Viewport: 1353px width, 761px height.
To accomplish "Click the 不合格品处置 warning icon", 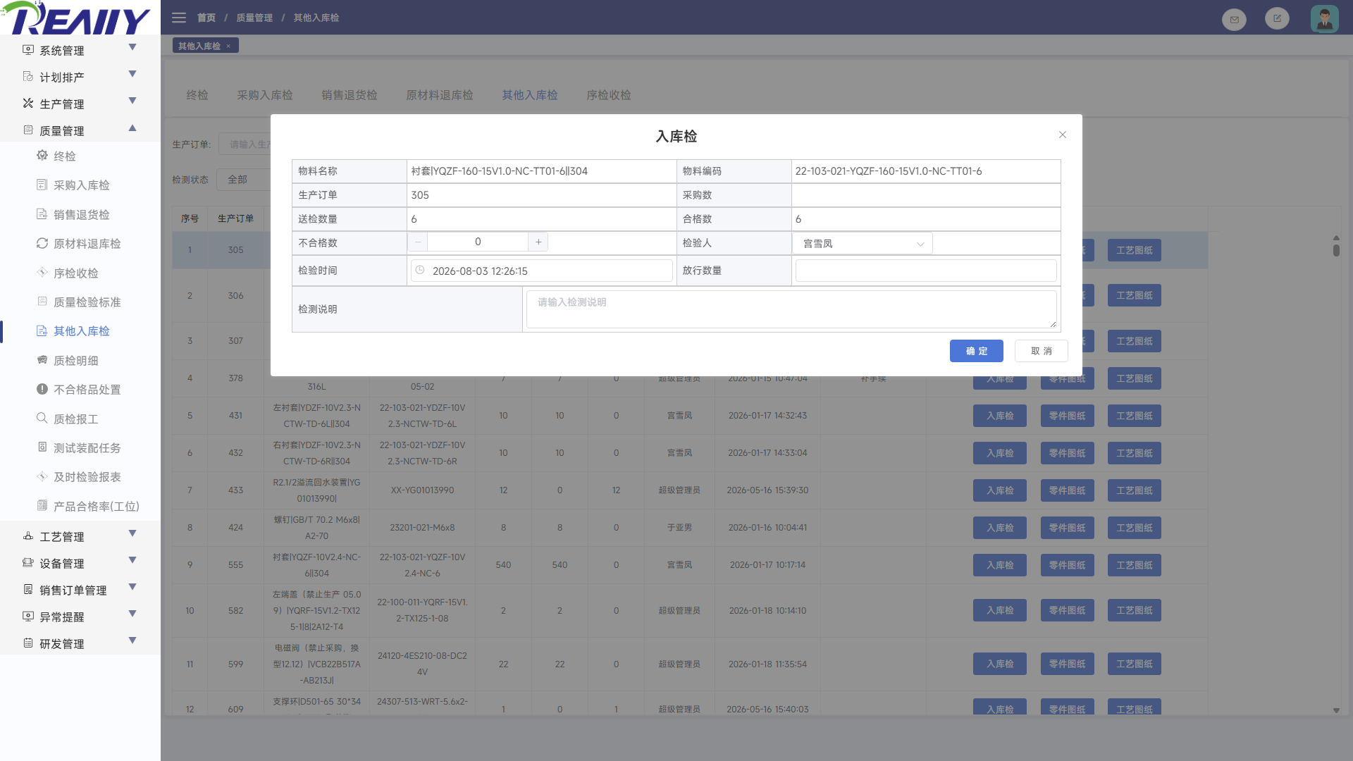I will pyautogui.click(x=42, y=389).
